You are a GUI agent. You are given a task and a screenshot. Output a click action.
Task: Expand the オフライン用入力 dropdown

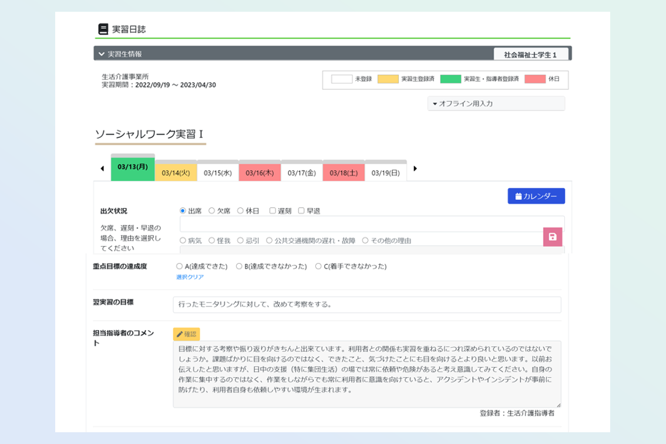pos(496,103)
